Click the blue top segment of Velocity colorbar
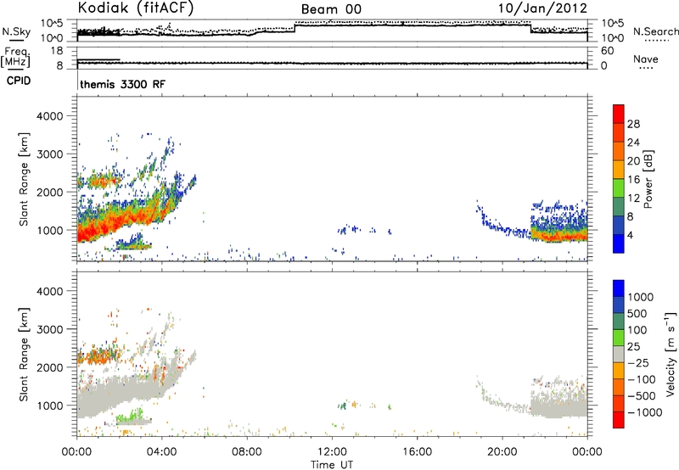 coord(619,288)
